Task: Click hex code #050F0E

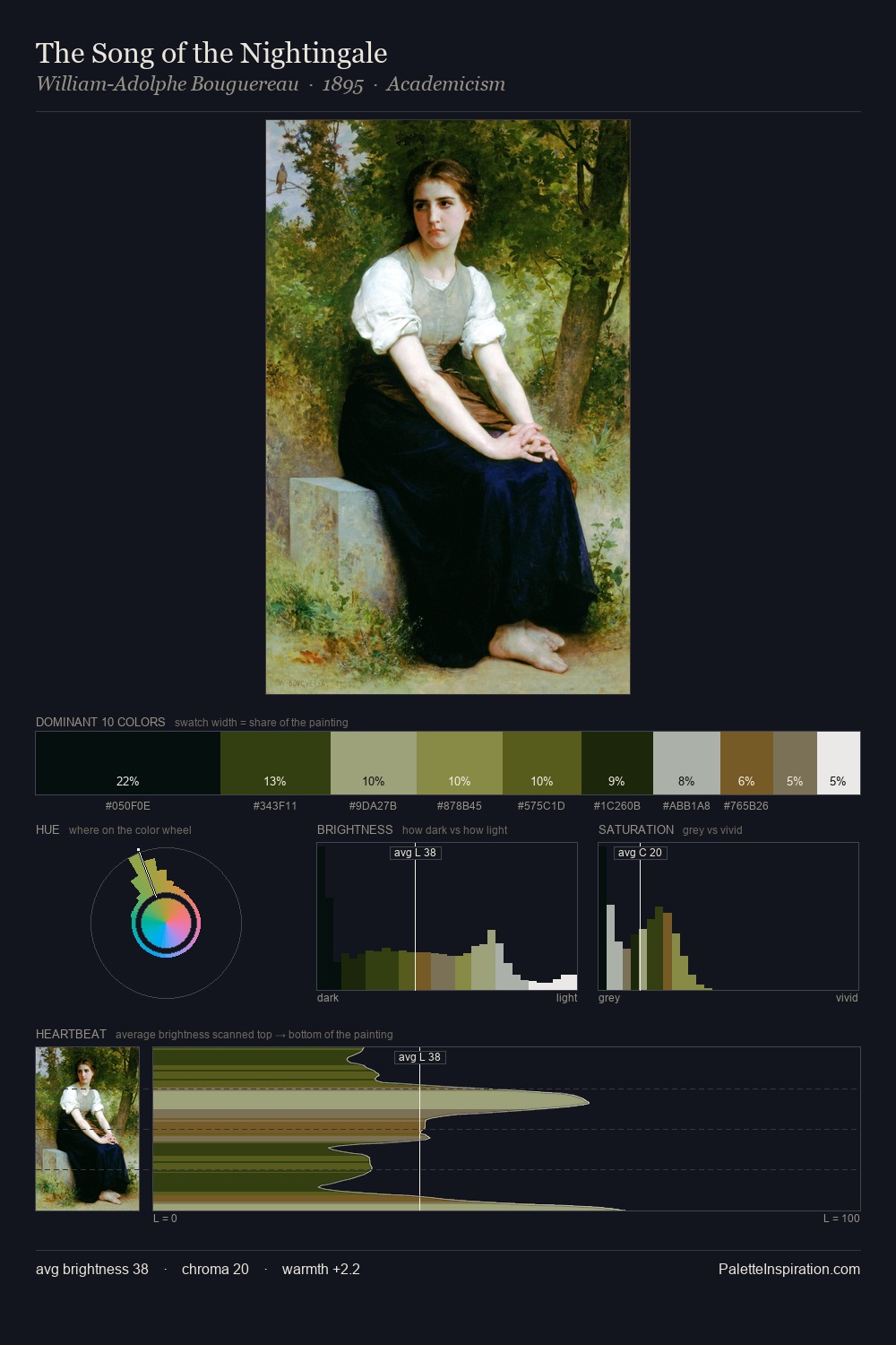Action: point(128,806)
